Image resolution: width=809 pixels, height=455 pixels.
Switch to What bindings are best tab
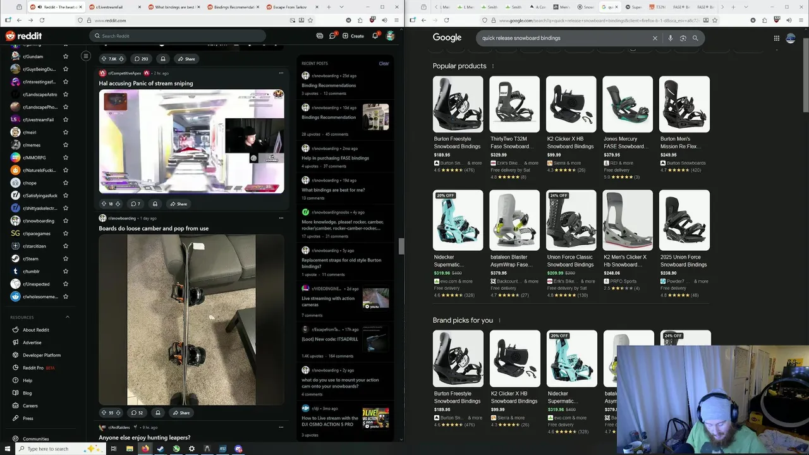coord(174,7)
